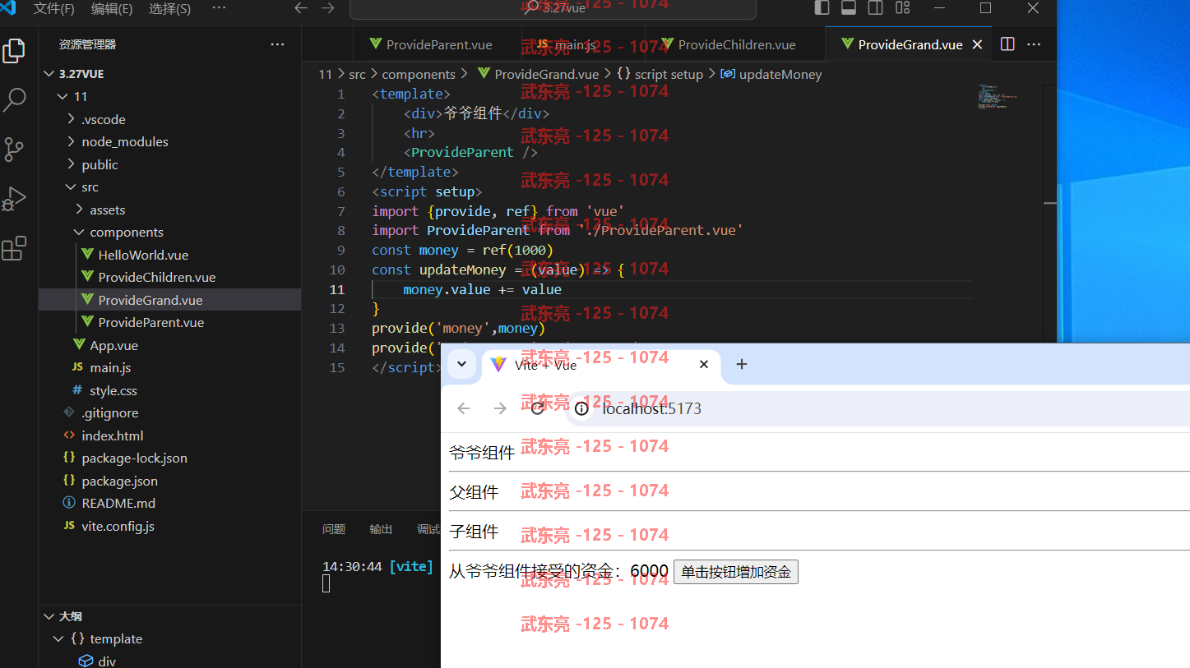Screen dimensions: 1190x668
Task: Toggle secondary side bar layout icon
Action: pos(876,8)
